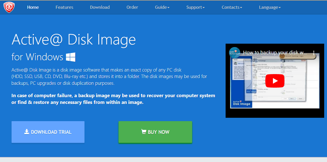Click the 'Active@ Disk Image' heading text
The height and width of the screenshot is (162, 327).
[x=74, y=40]
